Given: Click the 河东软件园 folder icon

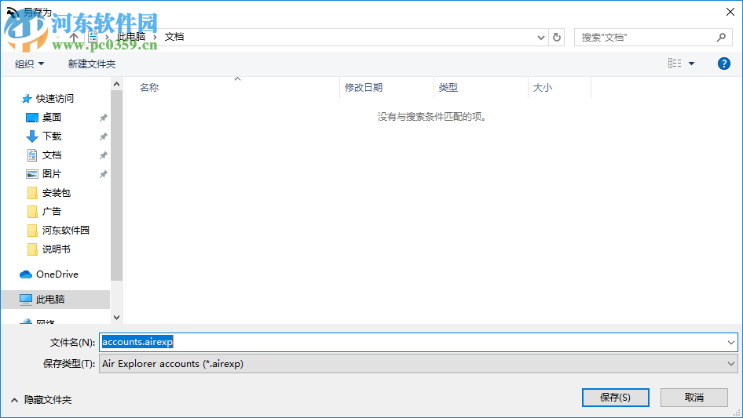Looking at the screenshot, I should pos(32,231).
